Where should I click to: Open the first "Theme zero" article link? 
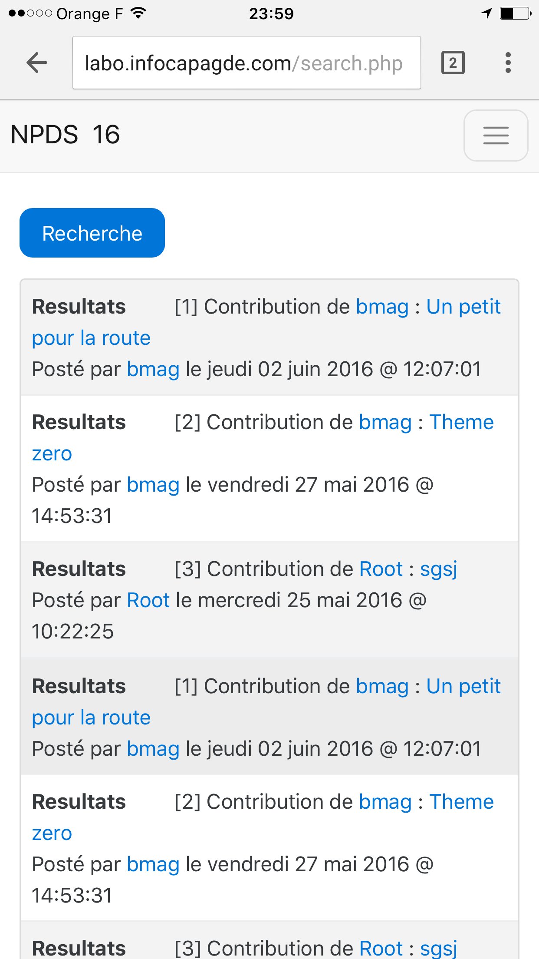pyautogui.click(x=461, y=423)
